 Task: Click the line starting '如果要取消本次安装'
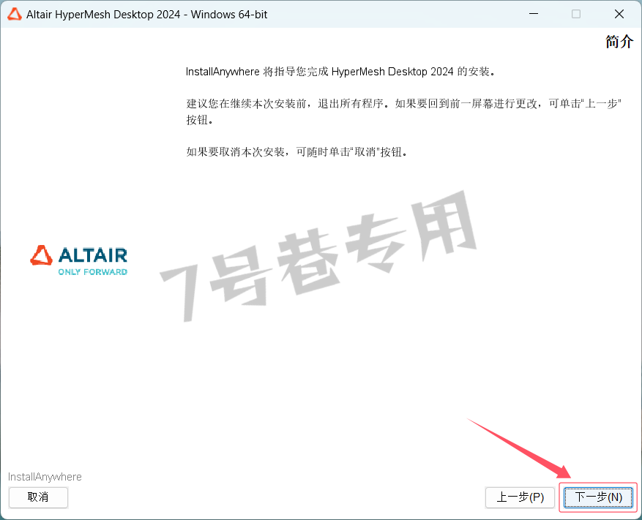coord(297,152)
